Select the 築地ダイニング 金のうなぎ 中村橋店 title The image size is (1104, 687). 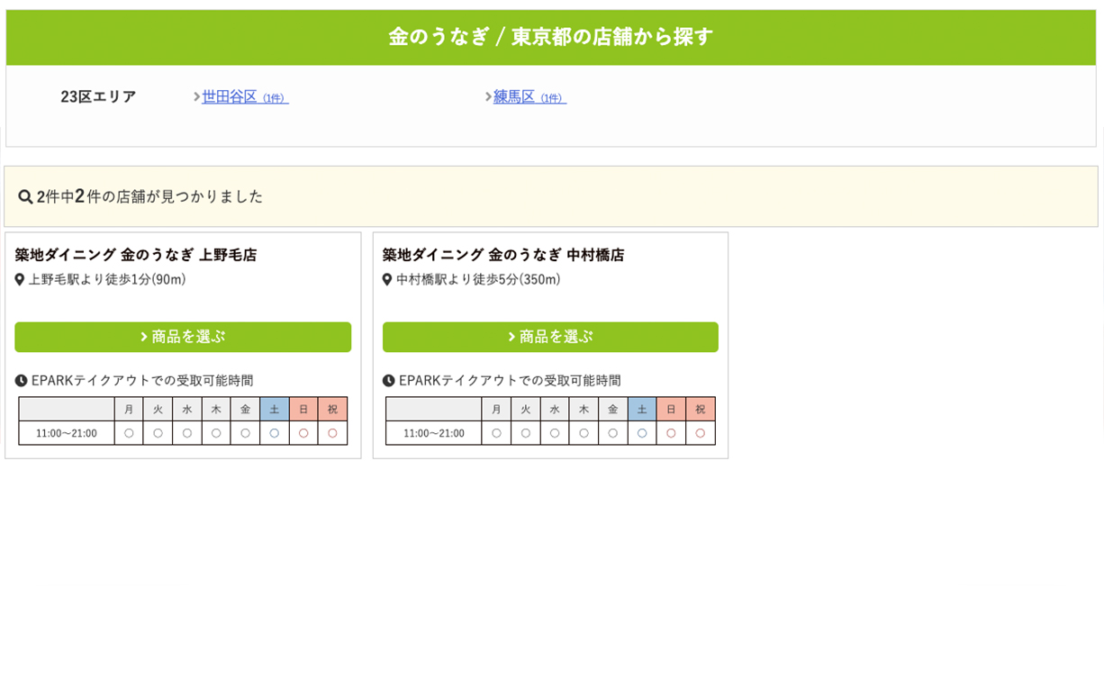click(x=503, y=255)
